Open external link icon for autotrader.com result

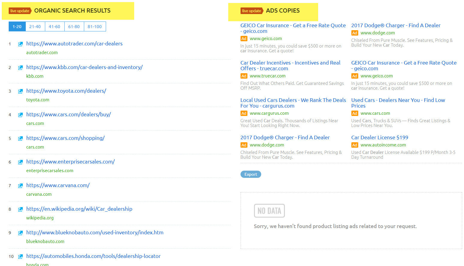click(x=20, y=44)
